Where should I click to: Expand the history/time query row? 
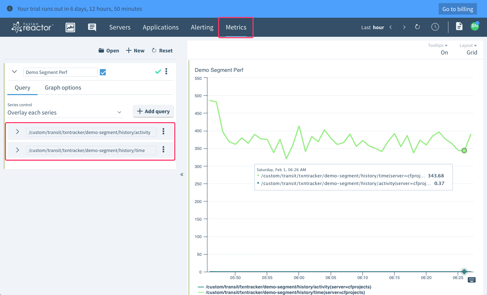point(17,150)
